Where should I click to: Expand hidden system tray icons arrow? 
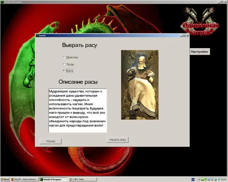(199, 179)
